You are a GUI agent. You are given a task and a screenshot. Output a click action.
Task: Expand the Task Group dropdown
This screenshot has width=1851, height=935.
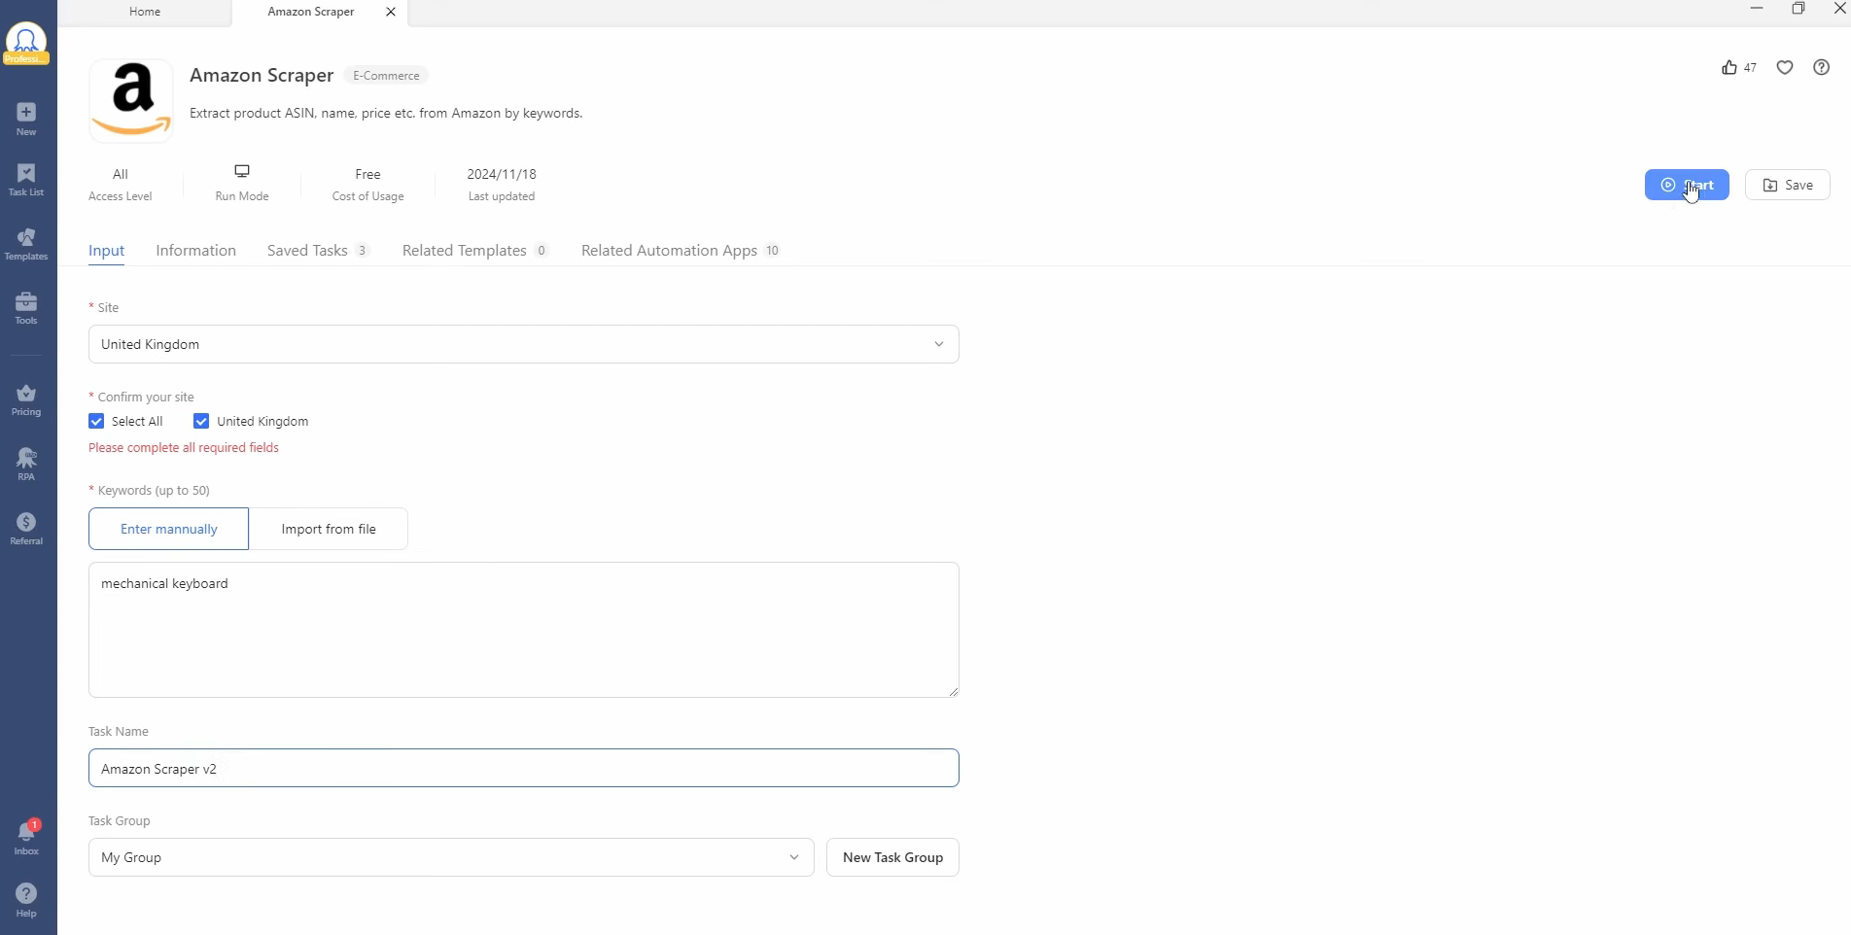click(451, 857)
